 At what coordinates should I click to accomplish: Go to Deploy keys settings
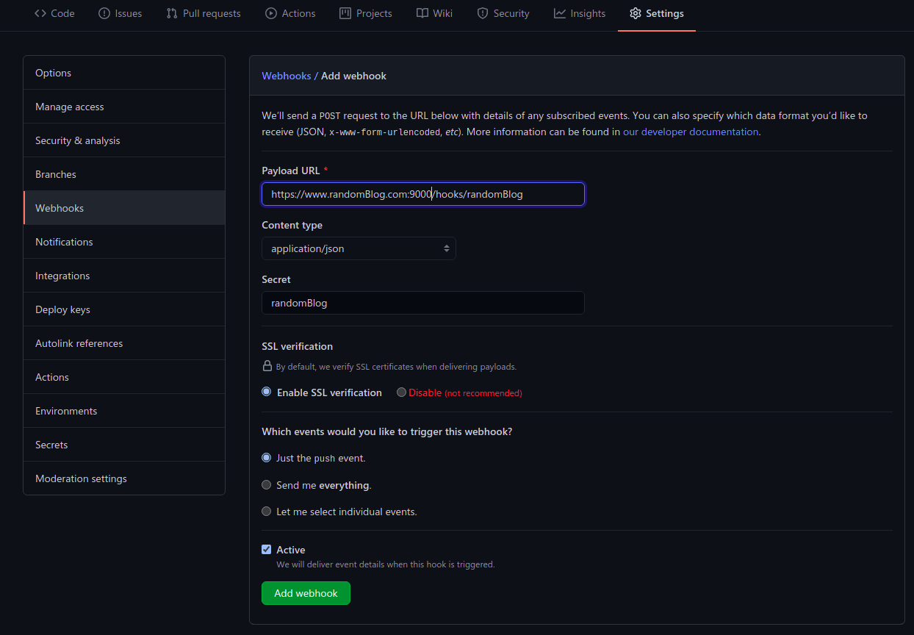pos(124,309)
